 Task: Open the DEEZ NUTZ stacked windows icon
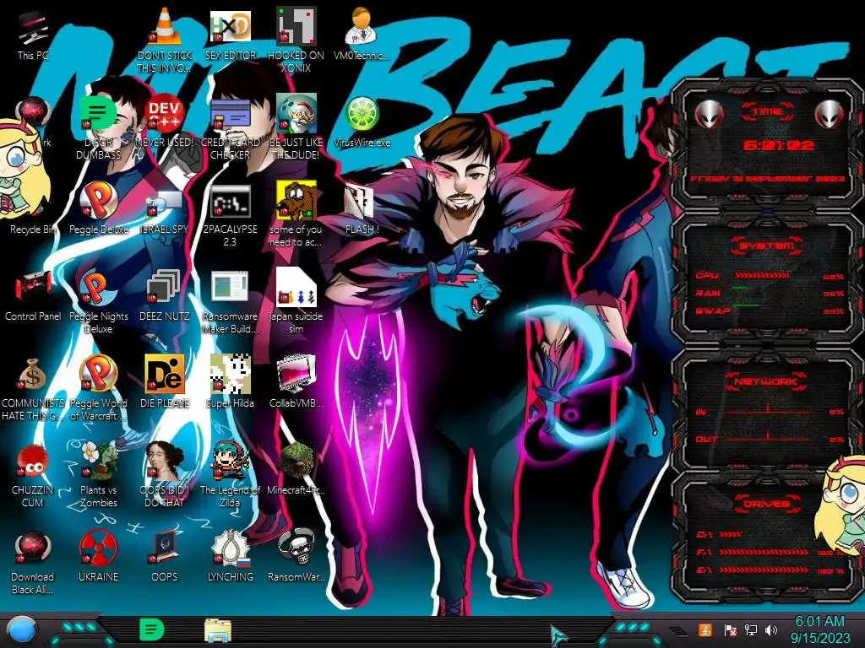165,296
